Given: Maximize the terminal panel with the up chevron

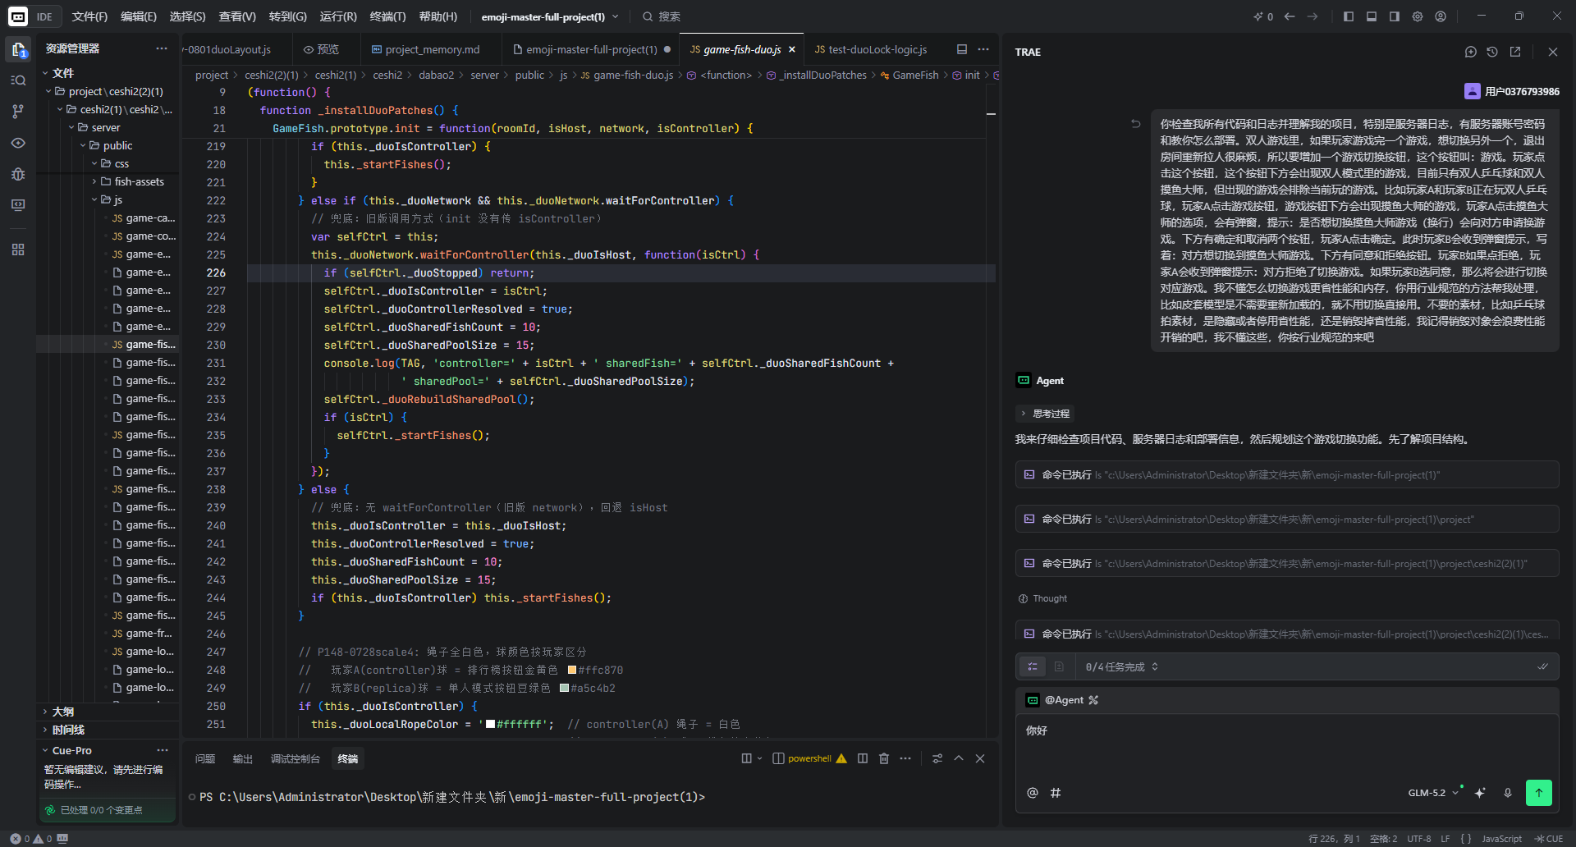Looking at the screenshot, I should 959,758.
